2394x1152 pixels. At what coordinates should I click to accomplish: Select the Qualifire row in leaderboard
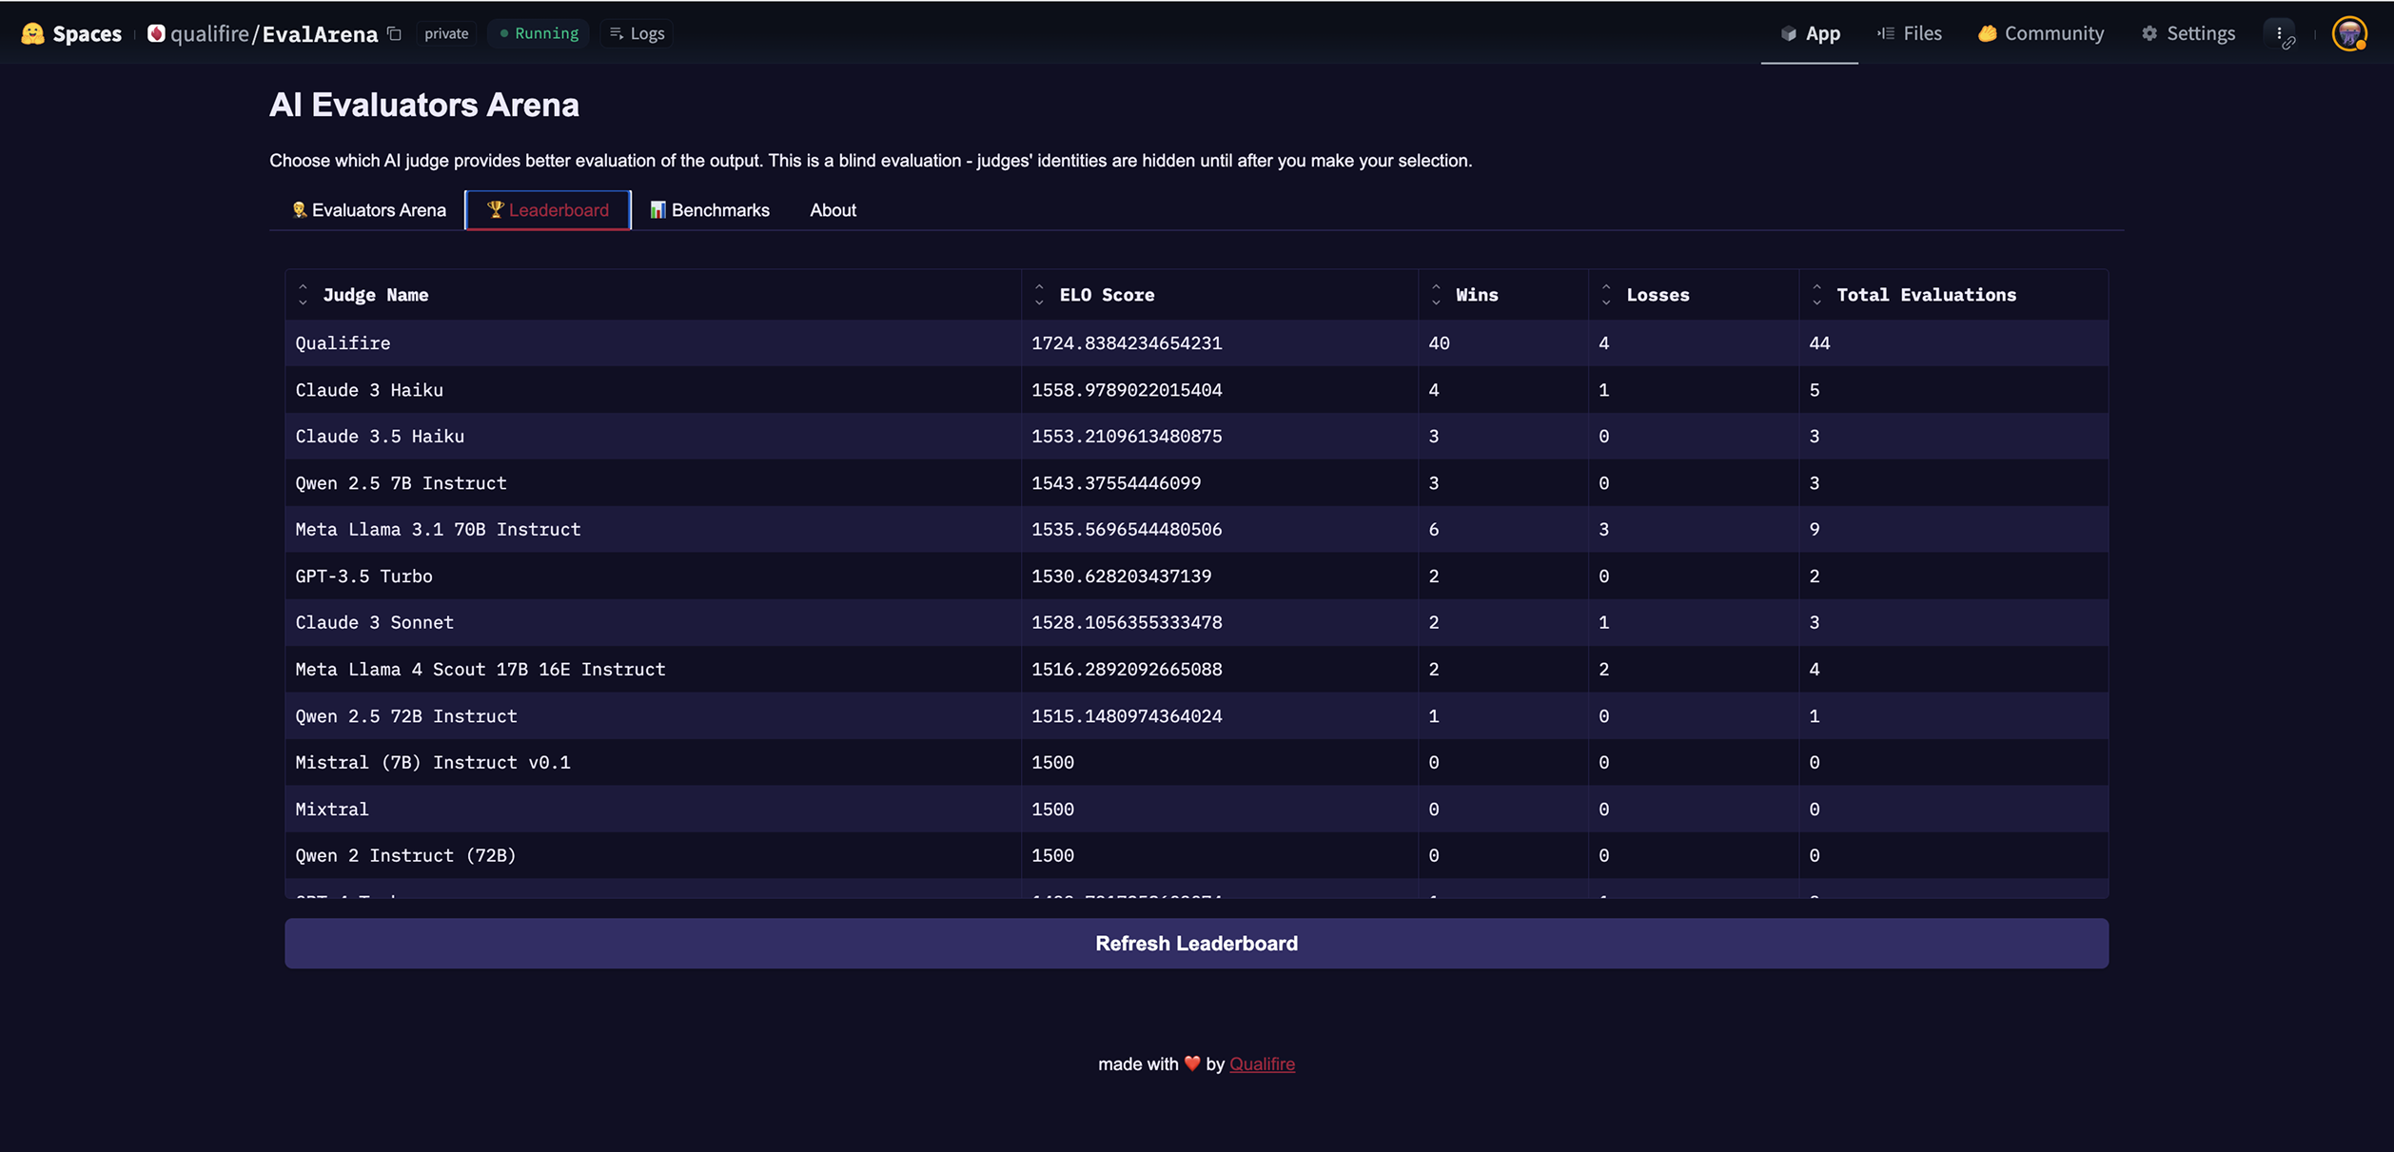coord(343,343)
